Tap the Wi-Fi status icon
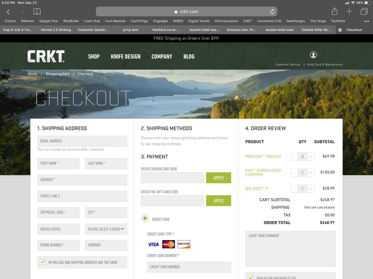The image size is (373, 279). tap(353, 3)
